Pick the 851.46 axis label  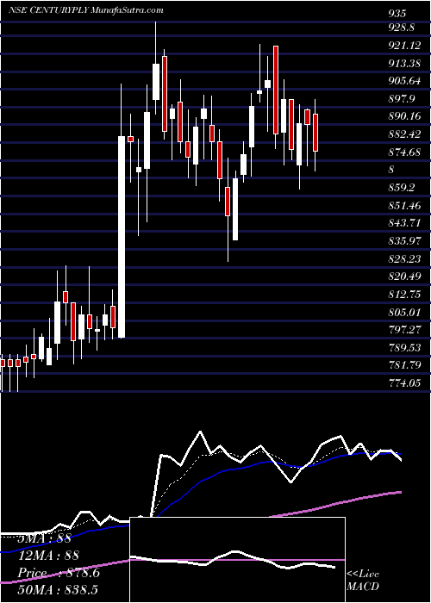coord(404,206)
